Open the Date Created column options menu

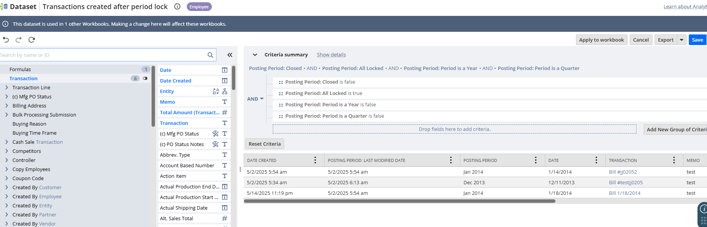pyautogui.click(x=315, y=160)
